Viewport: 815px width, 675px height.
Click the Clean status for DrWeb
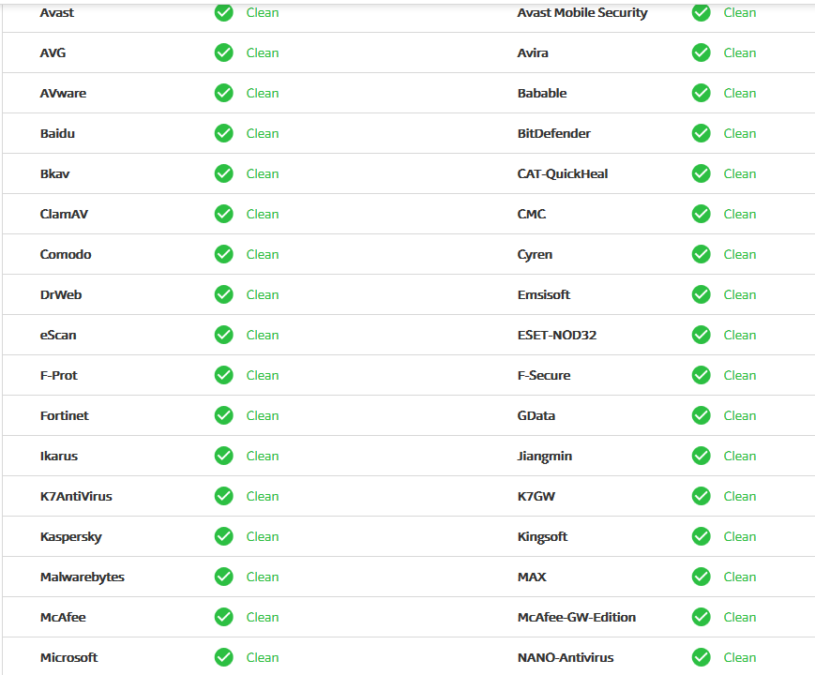pyautogui.click(x=262, y=294)
